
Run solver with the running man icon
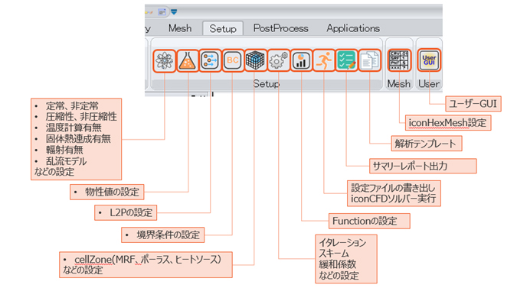click(324, 61)
